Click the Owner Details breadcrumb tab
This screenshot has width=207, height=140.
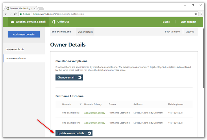coord(85,32)
